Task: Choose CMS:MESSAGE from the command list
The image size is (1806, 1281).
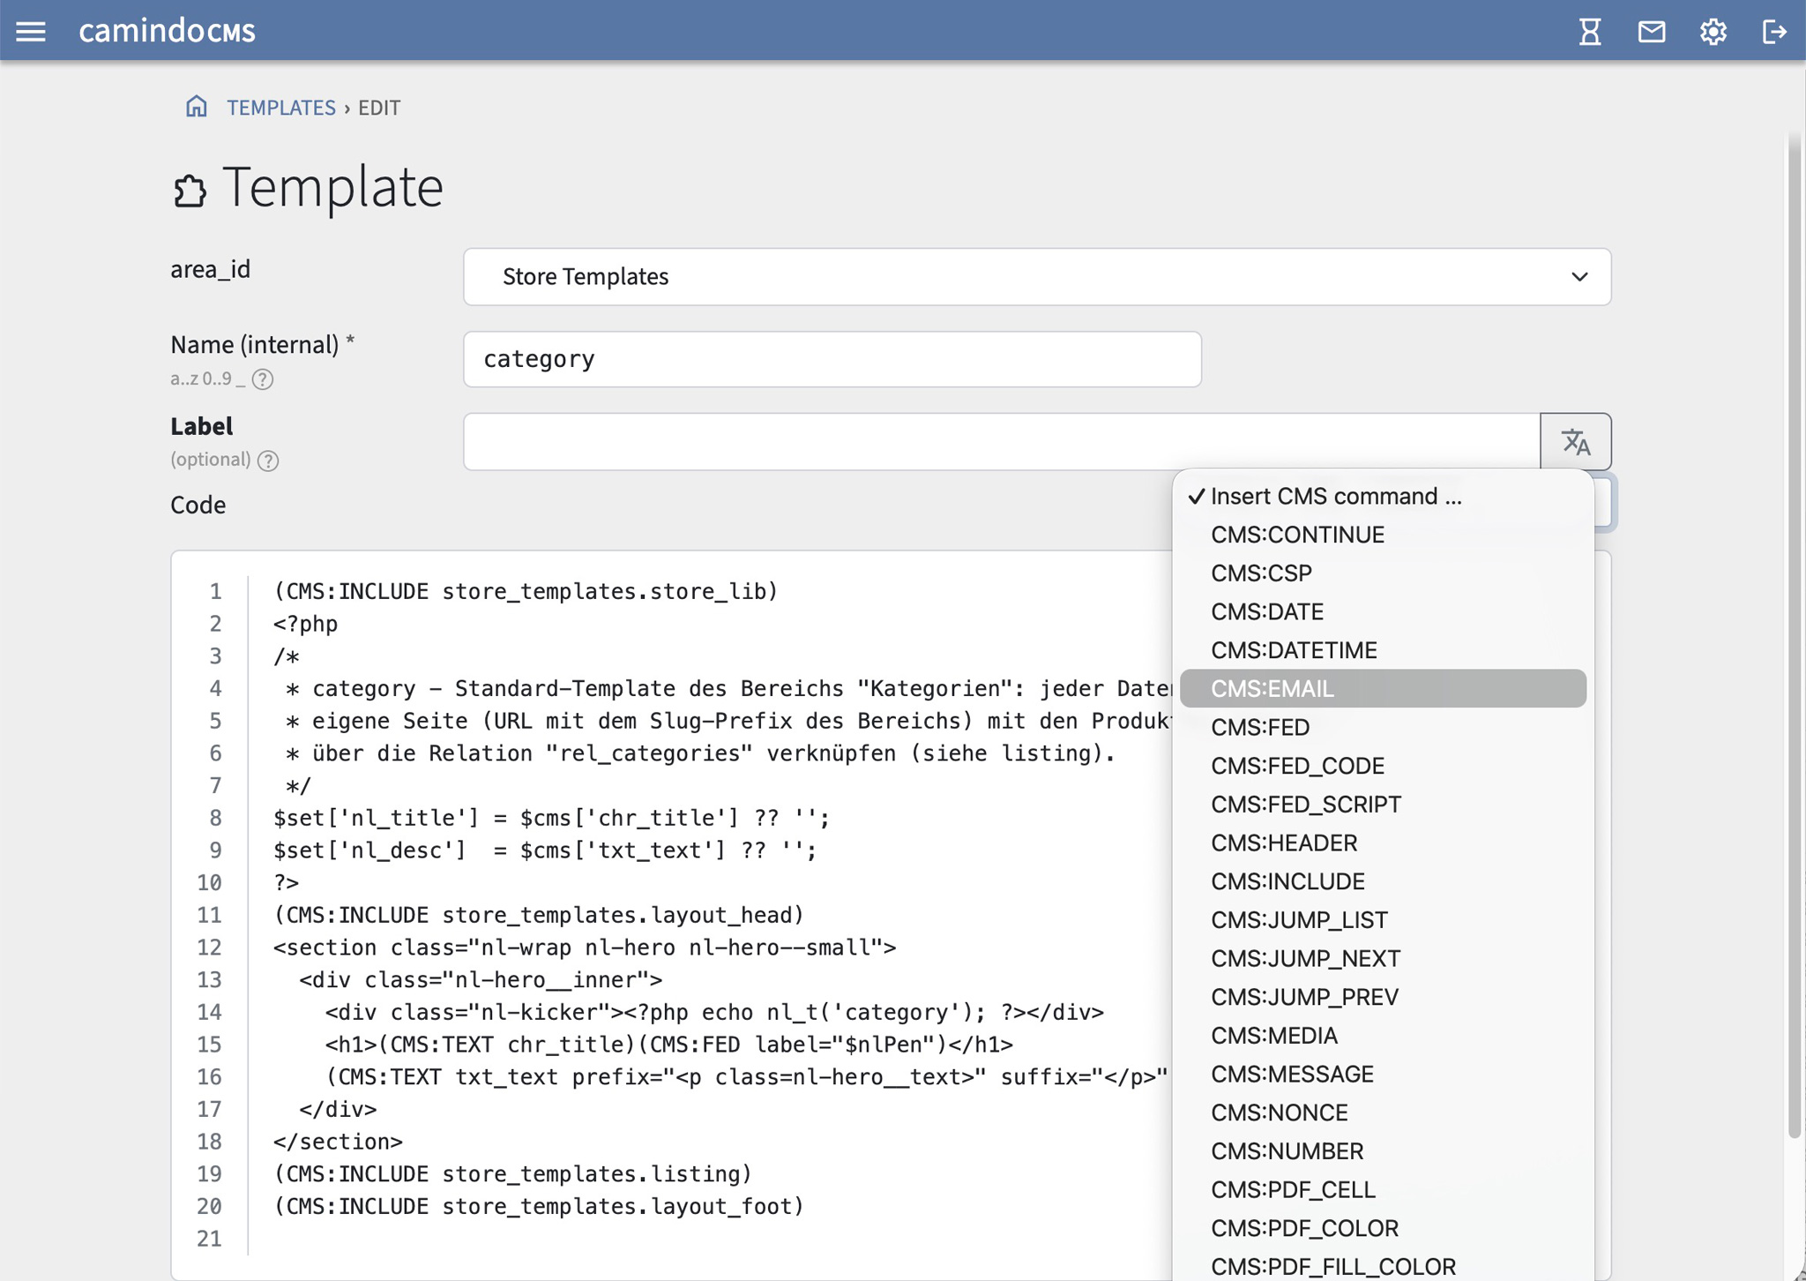Action: tap(1383, 1074)
